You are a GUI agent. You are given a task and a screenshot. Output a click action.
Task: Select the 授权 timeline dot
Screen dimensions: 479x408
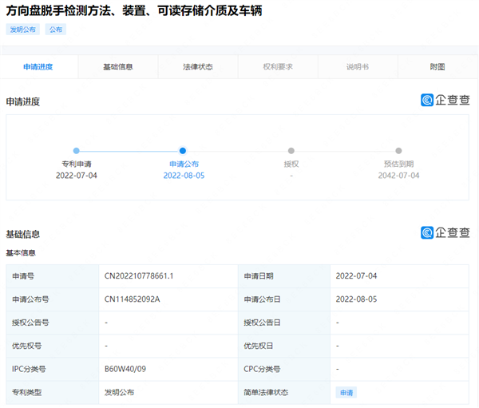(x=291, y=151)
